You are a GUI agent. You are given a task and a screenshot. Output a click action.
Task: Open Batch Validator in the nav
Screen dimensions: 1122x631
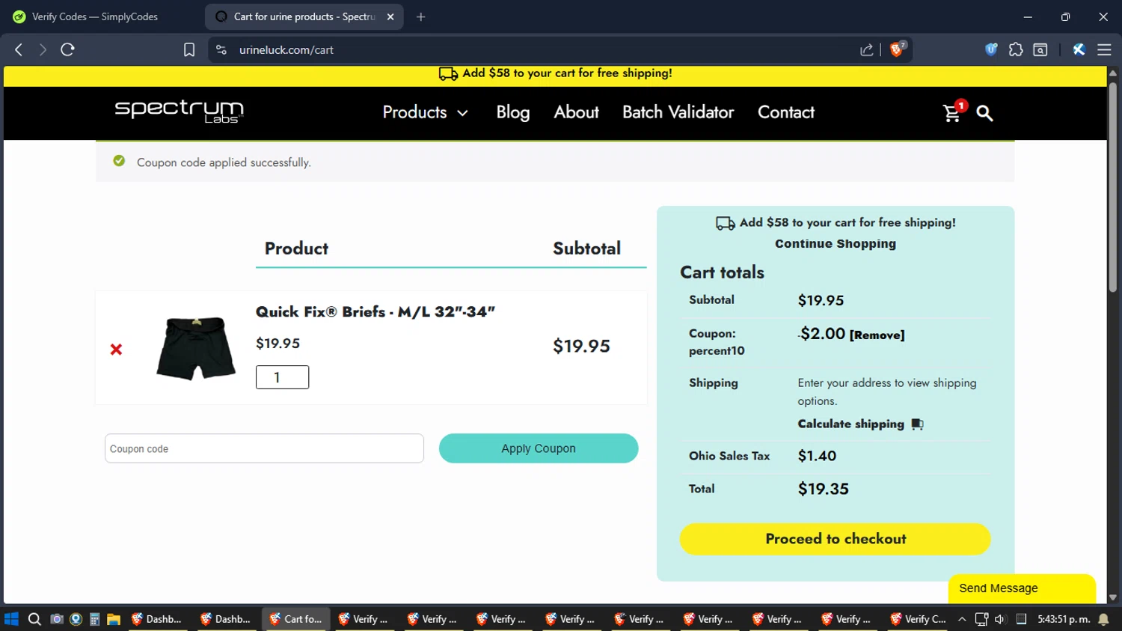[678, 112]
